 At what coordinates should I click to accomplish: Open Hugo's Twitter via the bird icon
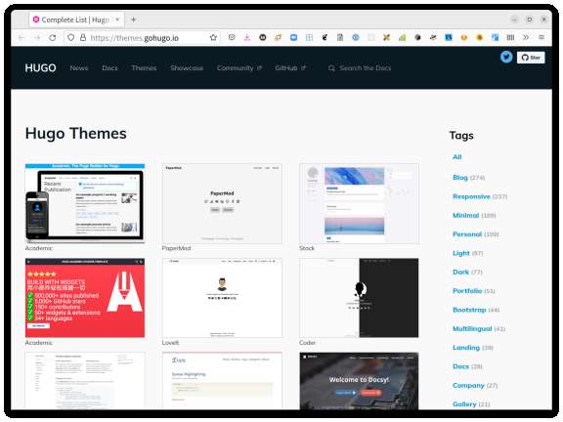click(x=506, y=57)
